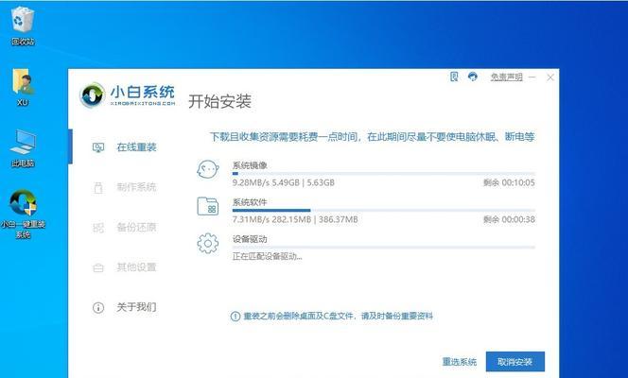Click the 系统镜像 face icon
Image resolution: width=628 pixels, height=378 pixels.
click(208, 169)
